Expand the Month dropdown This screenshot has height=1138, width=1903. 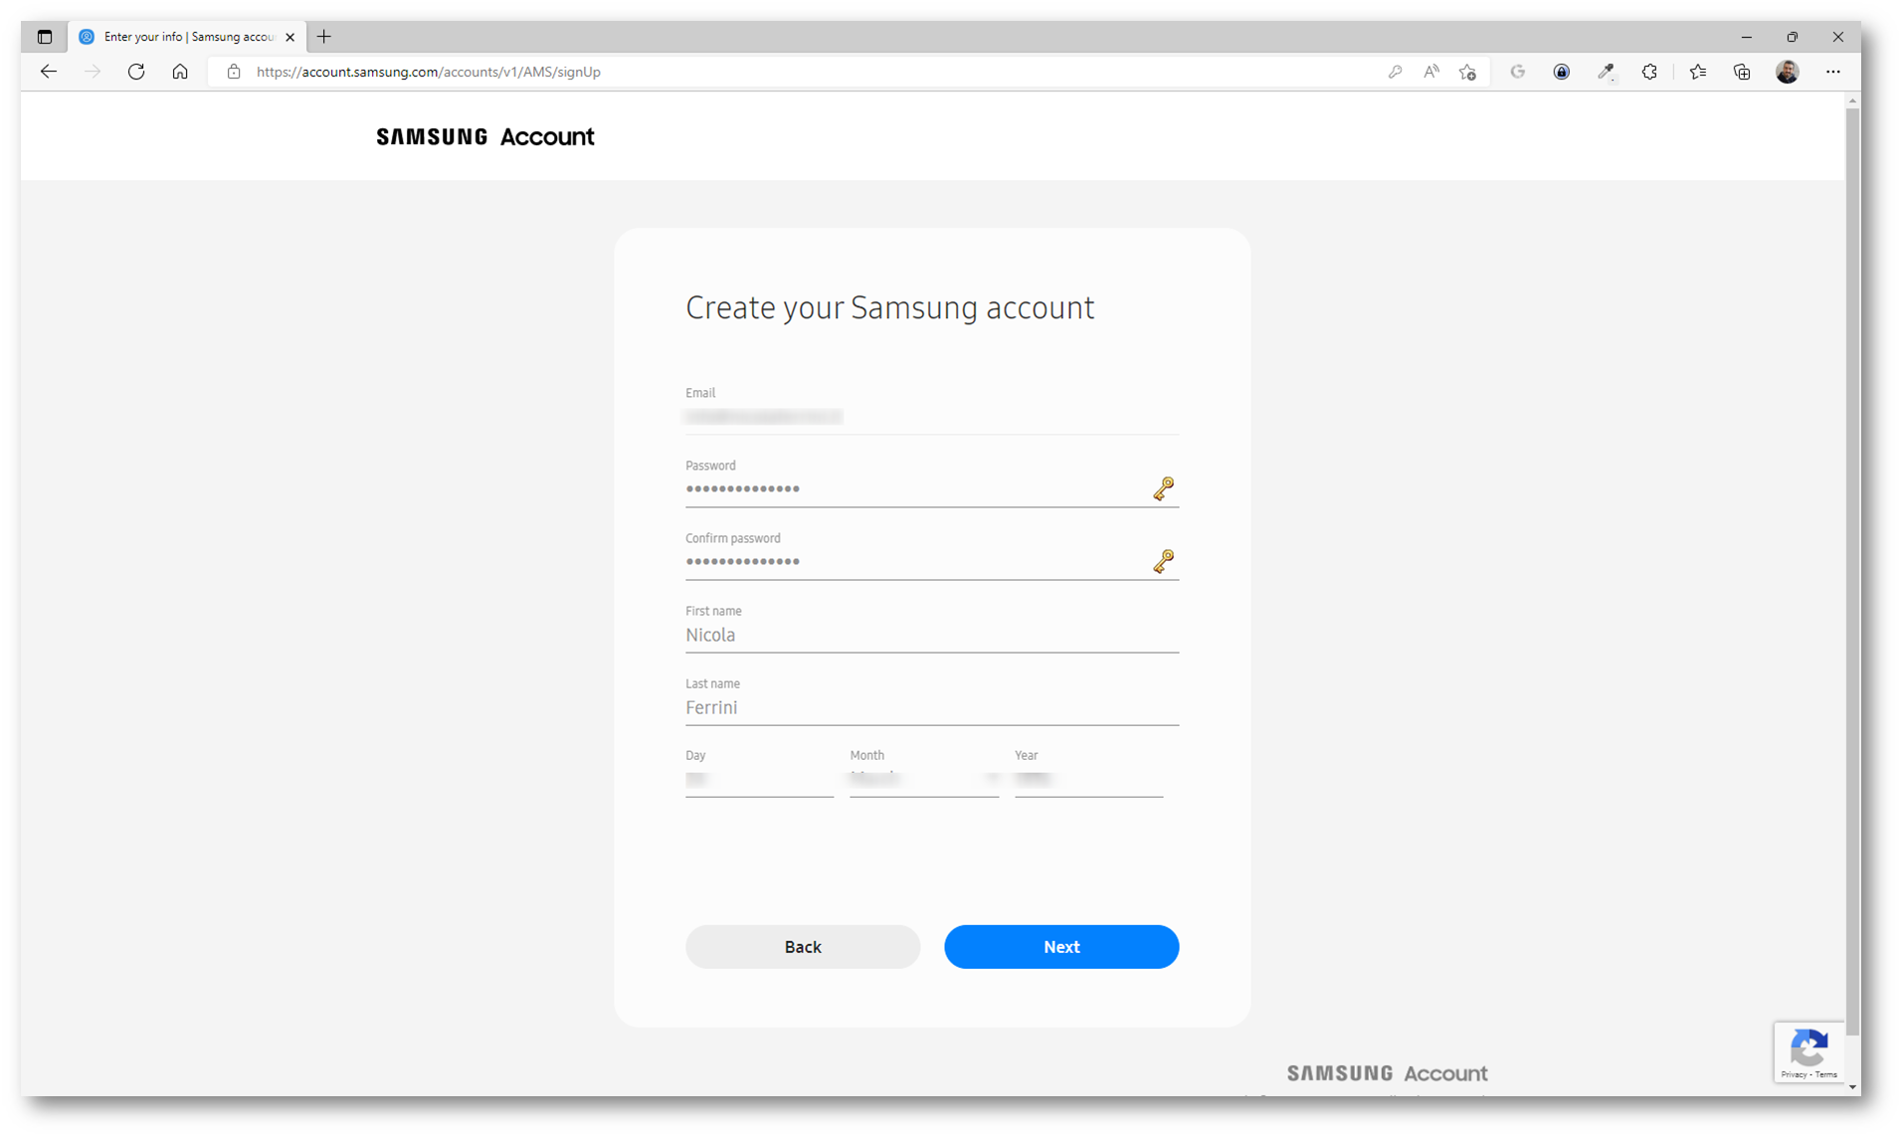click(x=924, y=780)
